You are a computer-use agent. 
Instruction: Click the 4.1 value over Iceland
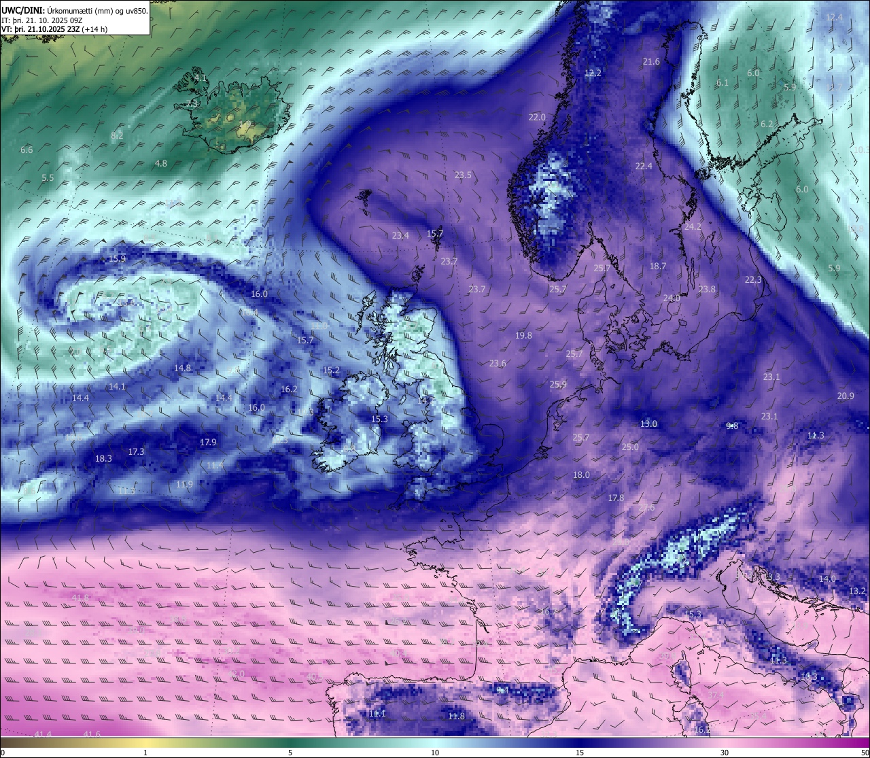coord(201,78)
